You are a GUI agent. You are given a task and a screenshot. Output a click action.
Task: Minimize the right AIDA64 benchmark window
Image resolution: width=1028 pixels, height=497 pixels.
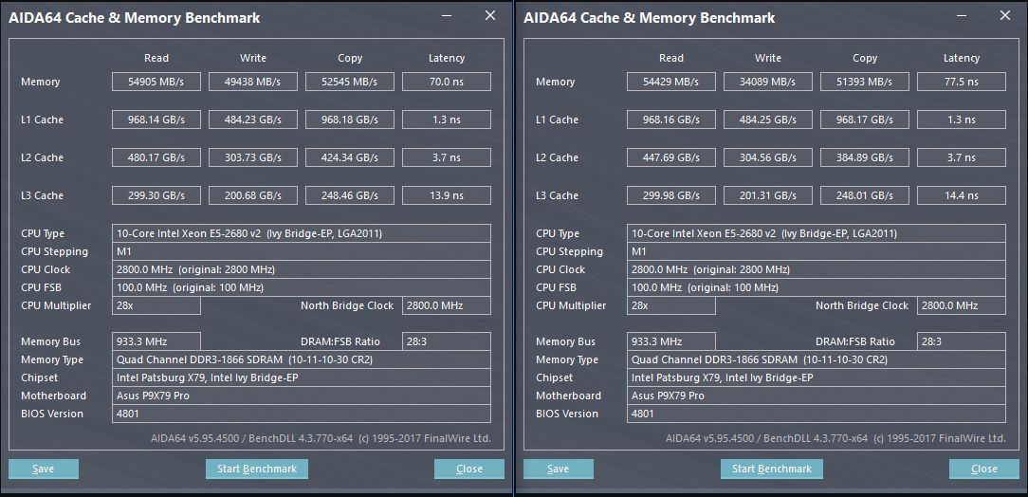963,16
